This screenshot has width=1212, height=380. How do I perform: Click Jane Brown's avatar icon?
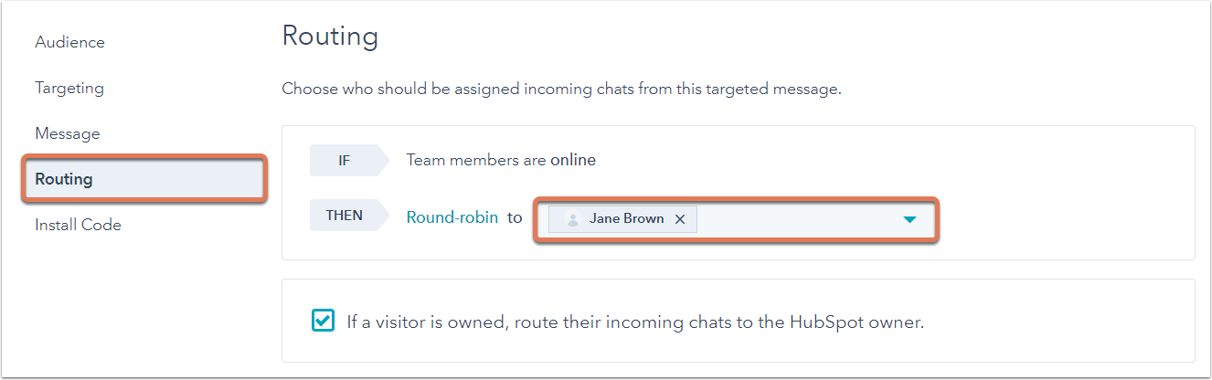(573, 219)
